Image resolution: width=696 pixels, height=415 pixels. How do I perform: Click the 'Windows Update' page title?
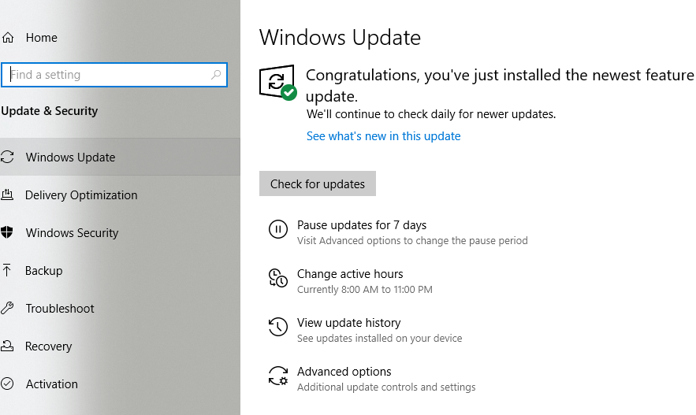340,38
